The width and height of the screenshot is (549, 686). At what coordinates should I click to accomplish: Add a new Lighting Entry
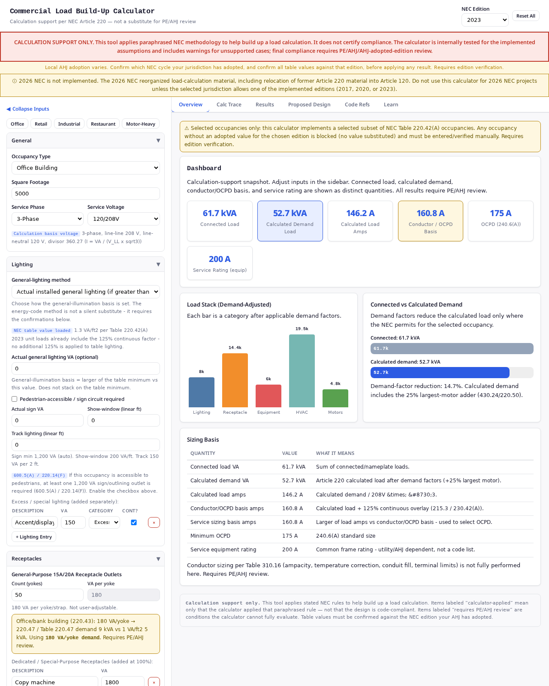(34, 537)
